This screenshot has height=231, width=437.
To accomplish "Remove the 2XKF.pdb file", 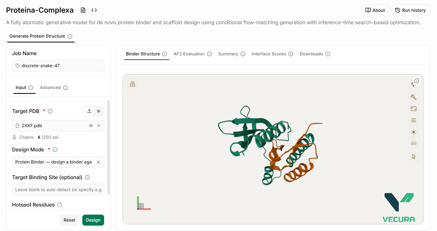I will [x=99, y=126].
